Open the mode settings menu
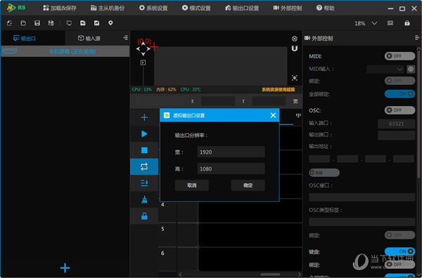This screenshot has width=422, height=278. [196, 8]
